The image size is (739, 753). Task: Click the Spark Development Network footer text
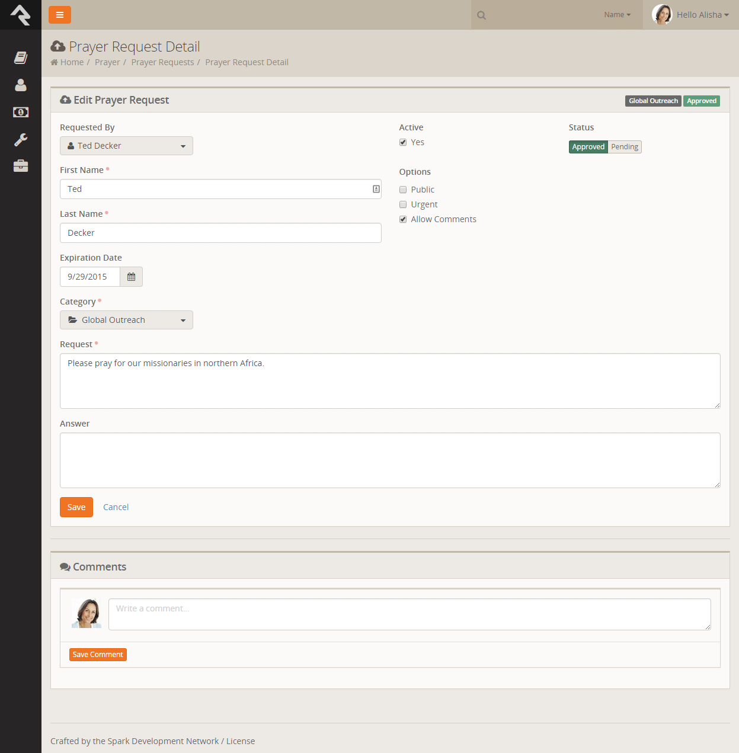coord(164,741)
